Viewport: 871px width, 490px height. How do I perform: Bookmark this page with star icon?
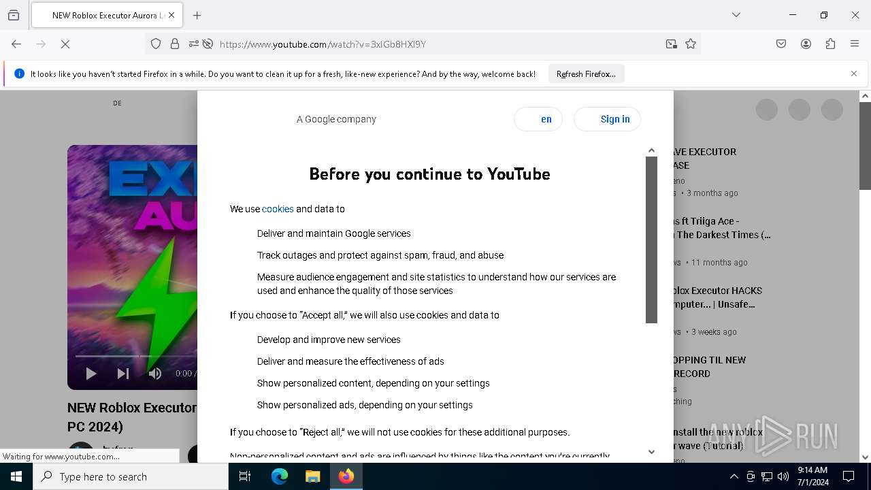pyautogui.click(x=691, y=44)
